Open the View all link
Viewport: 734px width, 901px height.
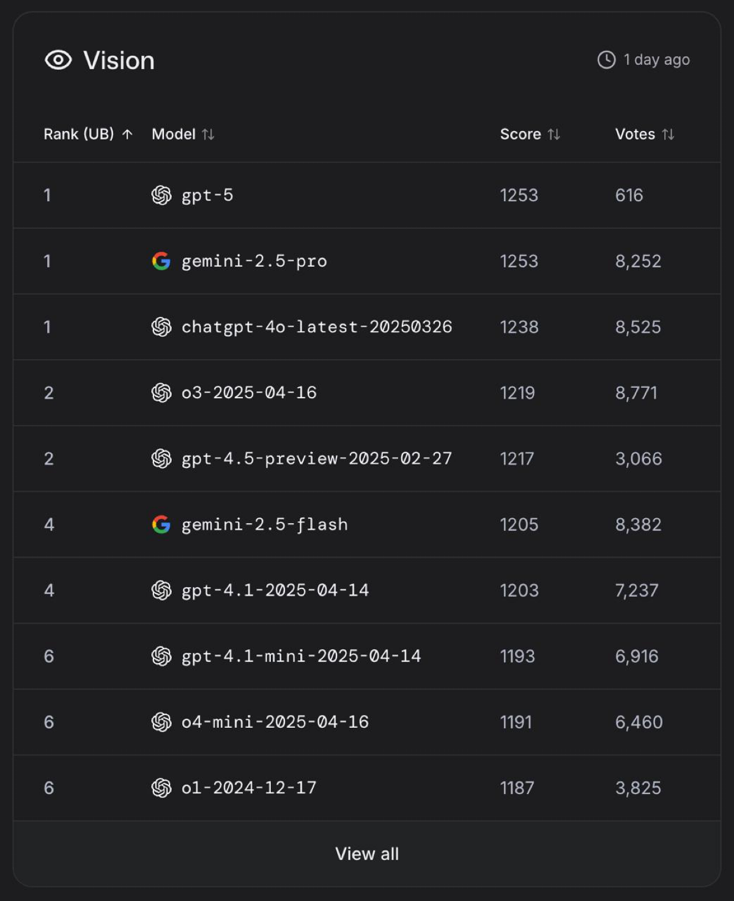(x=367, y=853)
